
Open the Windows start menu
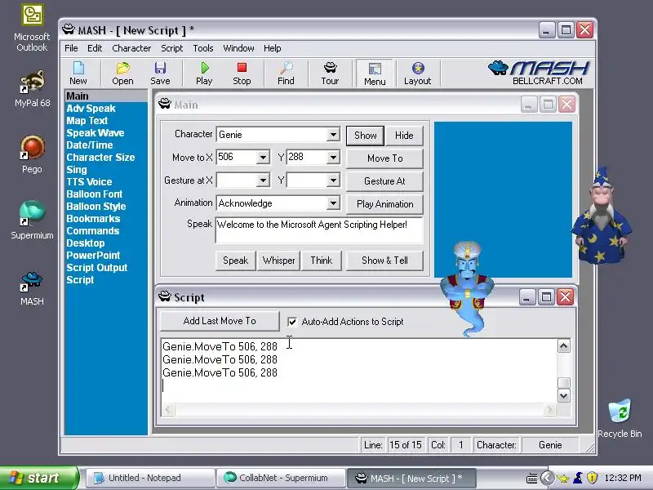(38, 478)
